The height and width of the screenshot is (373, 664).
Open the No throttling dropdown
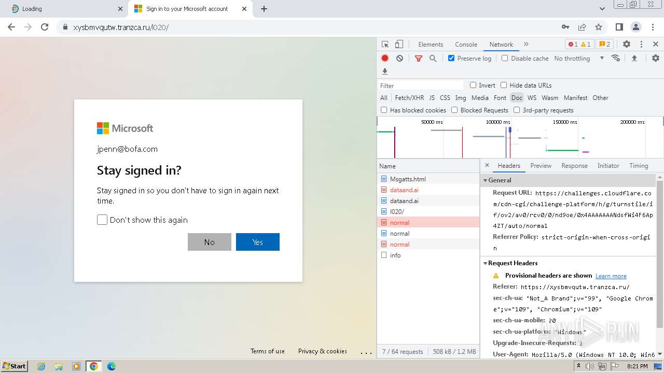coord(579,59)
